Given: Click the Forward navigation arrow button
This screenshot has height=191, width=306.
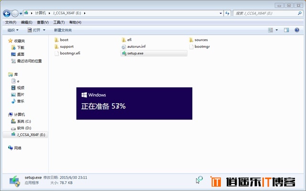Looking at the screenshot, I should pyautogui.click(x=15, y=13).
